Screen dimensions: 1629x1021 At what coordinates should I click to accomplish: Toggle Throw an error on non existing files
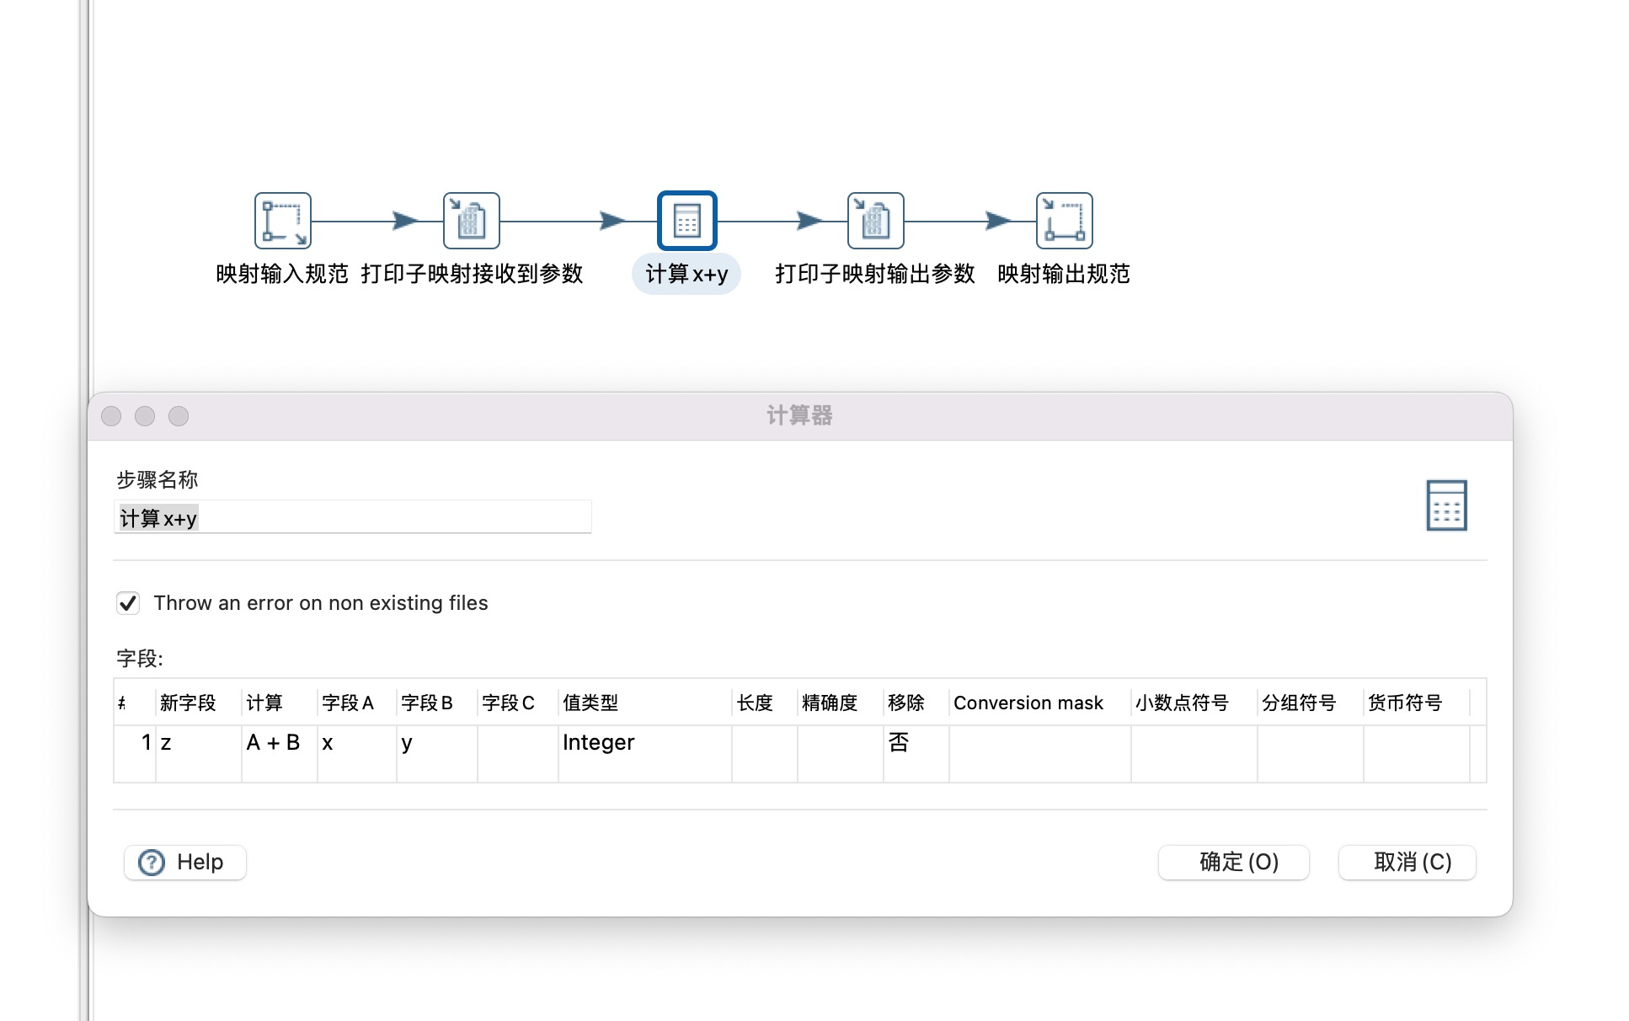[x=128, y=603]
